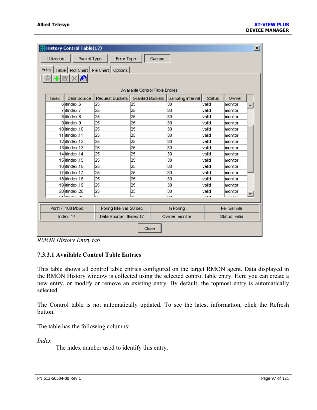The width and height of the screenshot is (317, 410).
Task: Click the blue Refresh toolbar icon
Action: (x=83, y=78)
